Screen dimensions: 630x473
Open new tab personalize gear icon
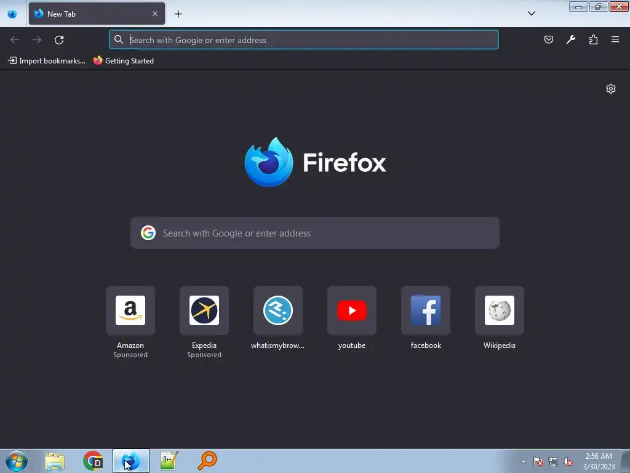611,89
